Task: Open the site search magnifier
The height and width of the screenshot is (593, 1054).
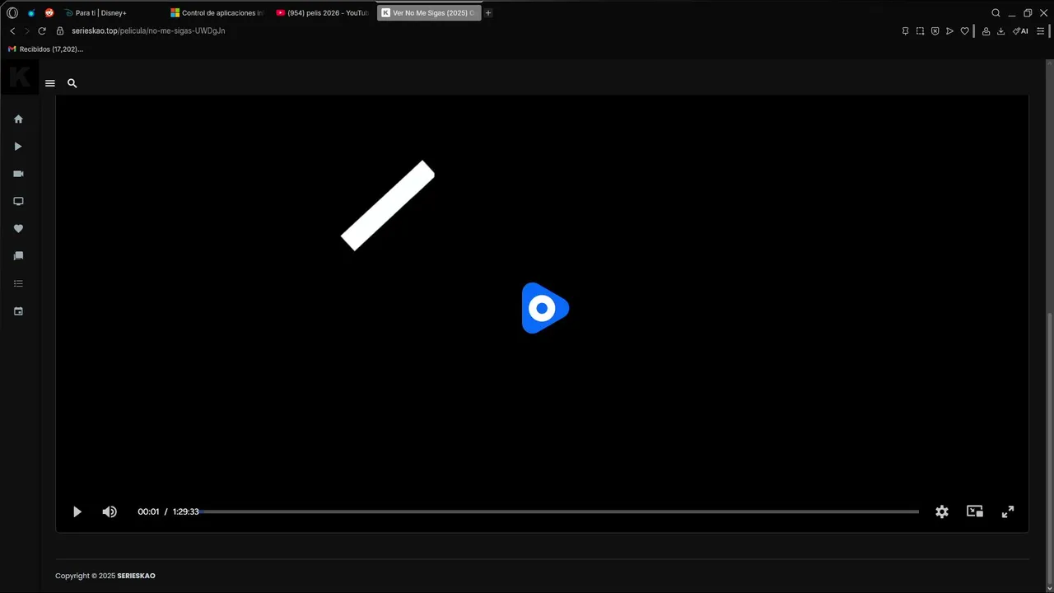Action: click(72, 83)
